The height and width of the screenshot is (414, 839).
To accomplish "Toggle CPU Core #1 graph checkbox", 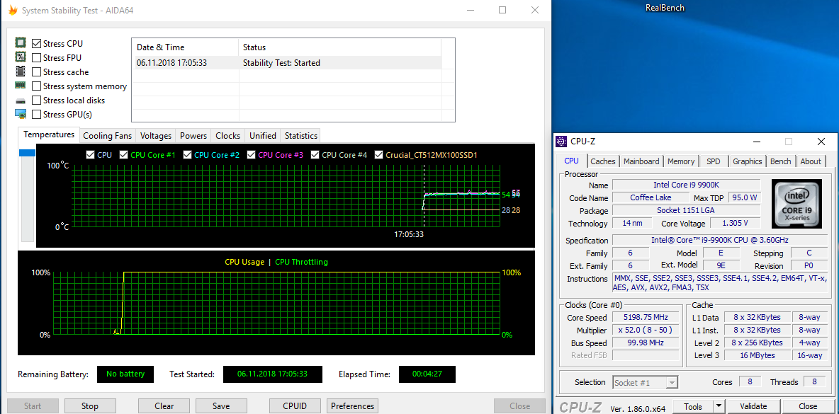I will (123, 155).
